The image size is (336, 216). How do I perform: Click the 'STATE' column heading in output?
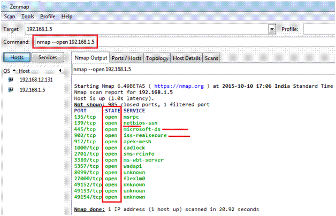(x=112, y=111)
